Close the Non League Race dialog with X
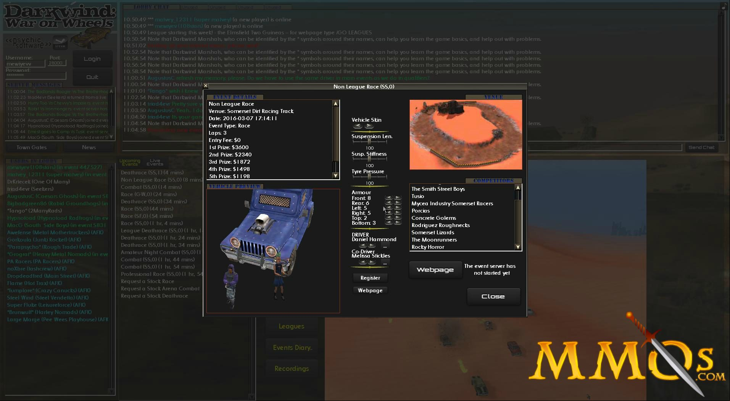The width and height of the screenshot is (730, 401). pos(206,86)
